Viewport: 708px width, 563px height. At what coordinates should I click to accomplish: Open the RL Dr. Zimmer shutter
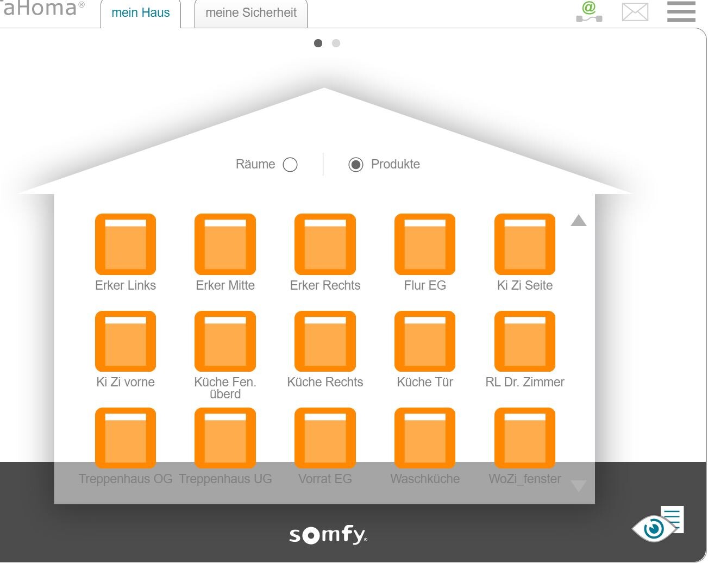pyautogui.click(x=524, y=341)
